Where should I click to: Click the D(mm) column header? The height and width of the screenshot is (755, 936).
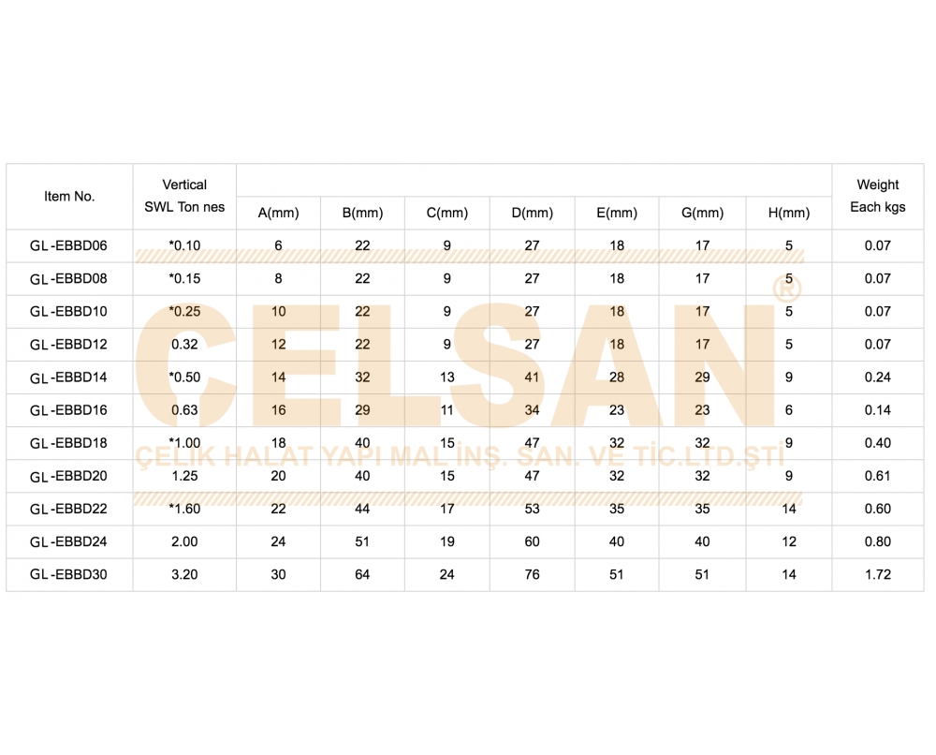532,214
